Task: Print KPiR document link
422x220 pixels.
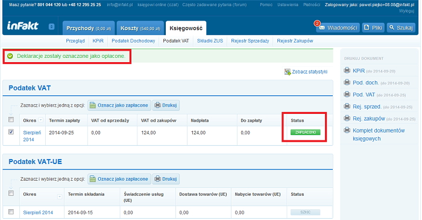Action: 359,71
